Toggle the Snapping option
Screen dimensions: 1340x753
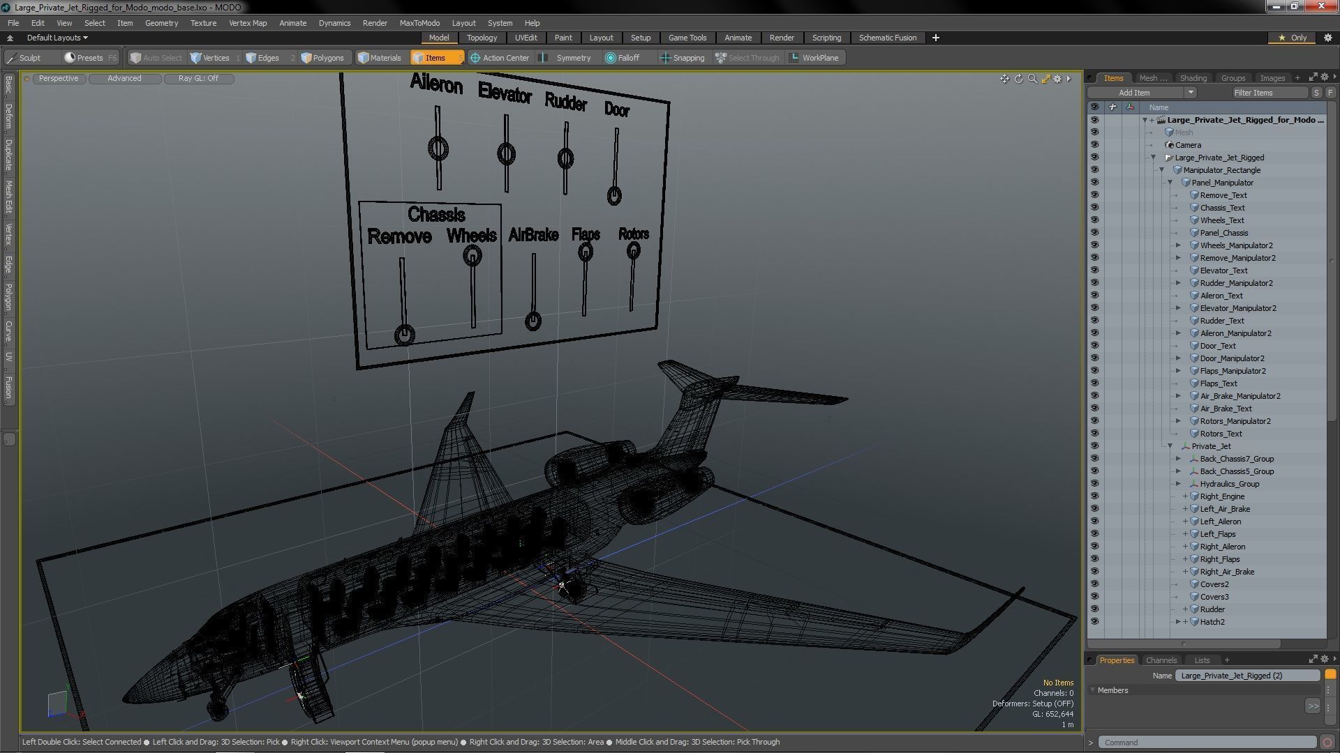[x=683, y=58]
